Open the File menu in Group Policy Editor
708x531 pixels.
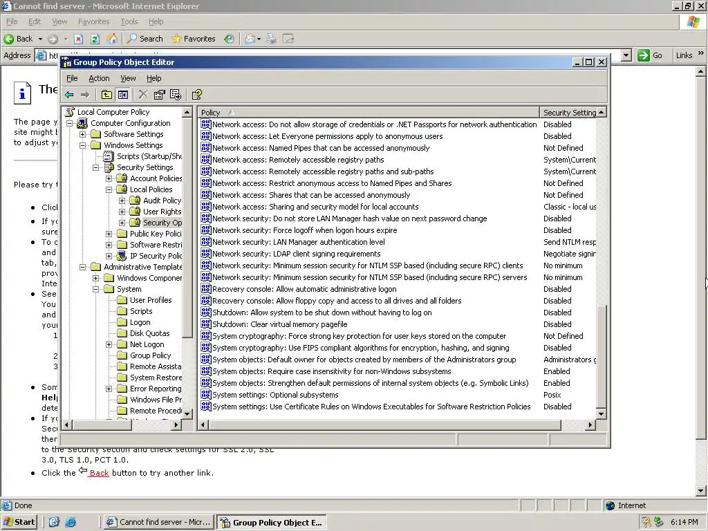[x=72, y=78]
